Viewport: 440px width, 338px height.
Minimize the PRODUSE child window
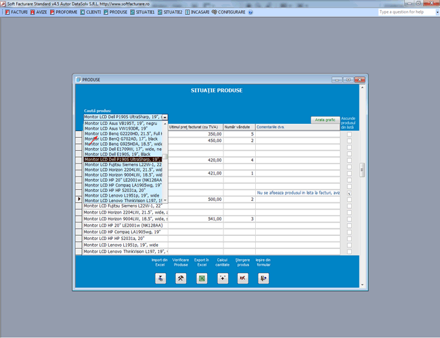(x=337, y=80)
